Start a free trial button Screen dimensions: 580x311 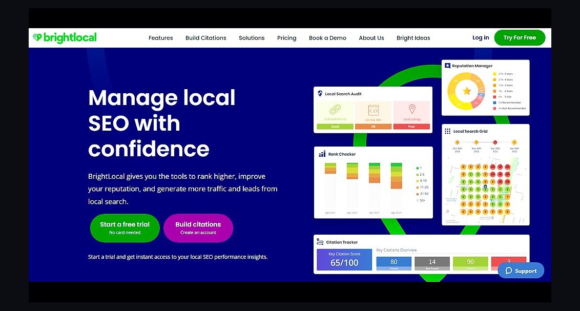[125, 228]
